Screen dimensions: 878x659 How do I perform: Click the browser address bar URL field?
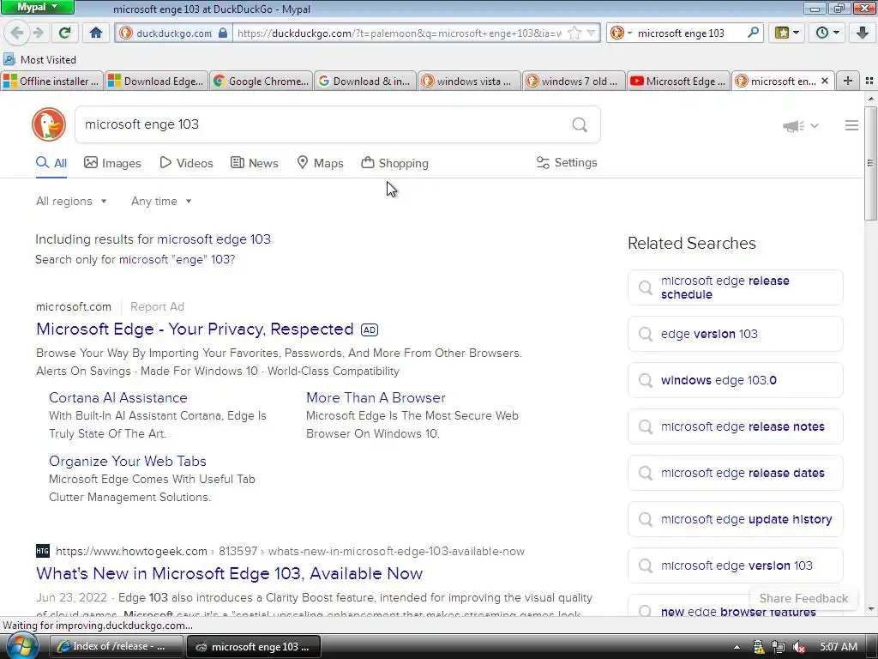tap(399, 33)
